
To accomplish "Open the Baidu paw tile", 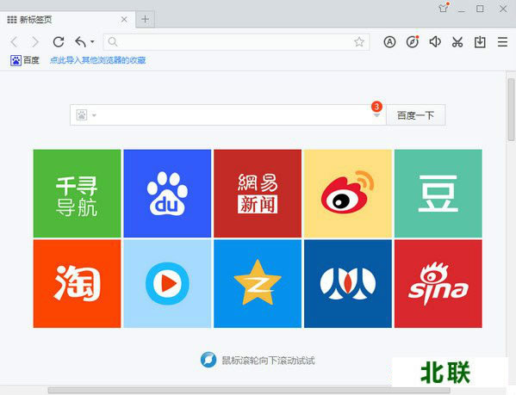I will [x=167, y=194].
